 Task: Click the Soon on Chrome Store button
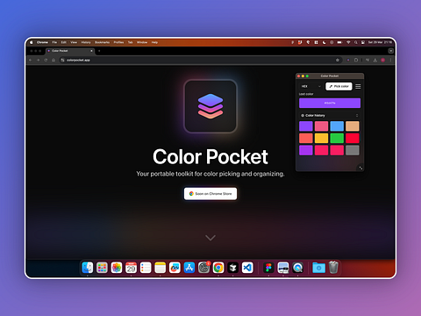(210, 194)
